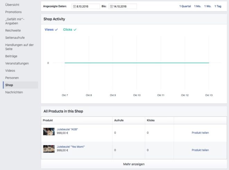Click the 999,00 € price of Jutebeutel "AGB"

(62, 133)
